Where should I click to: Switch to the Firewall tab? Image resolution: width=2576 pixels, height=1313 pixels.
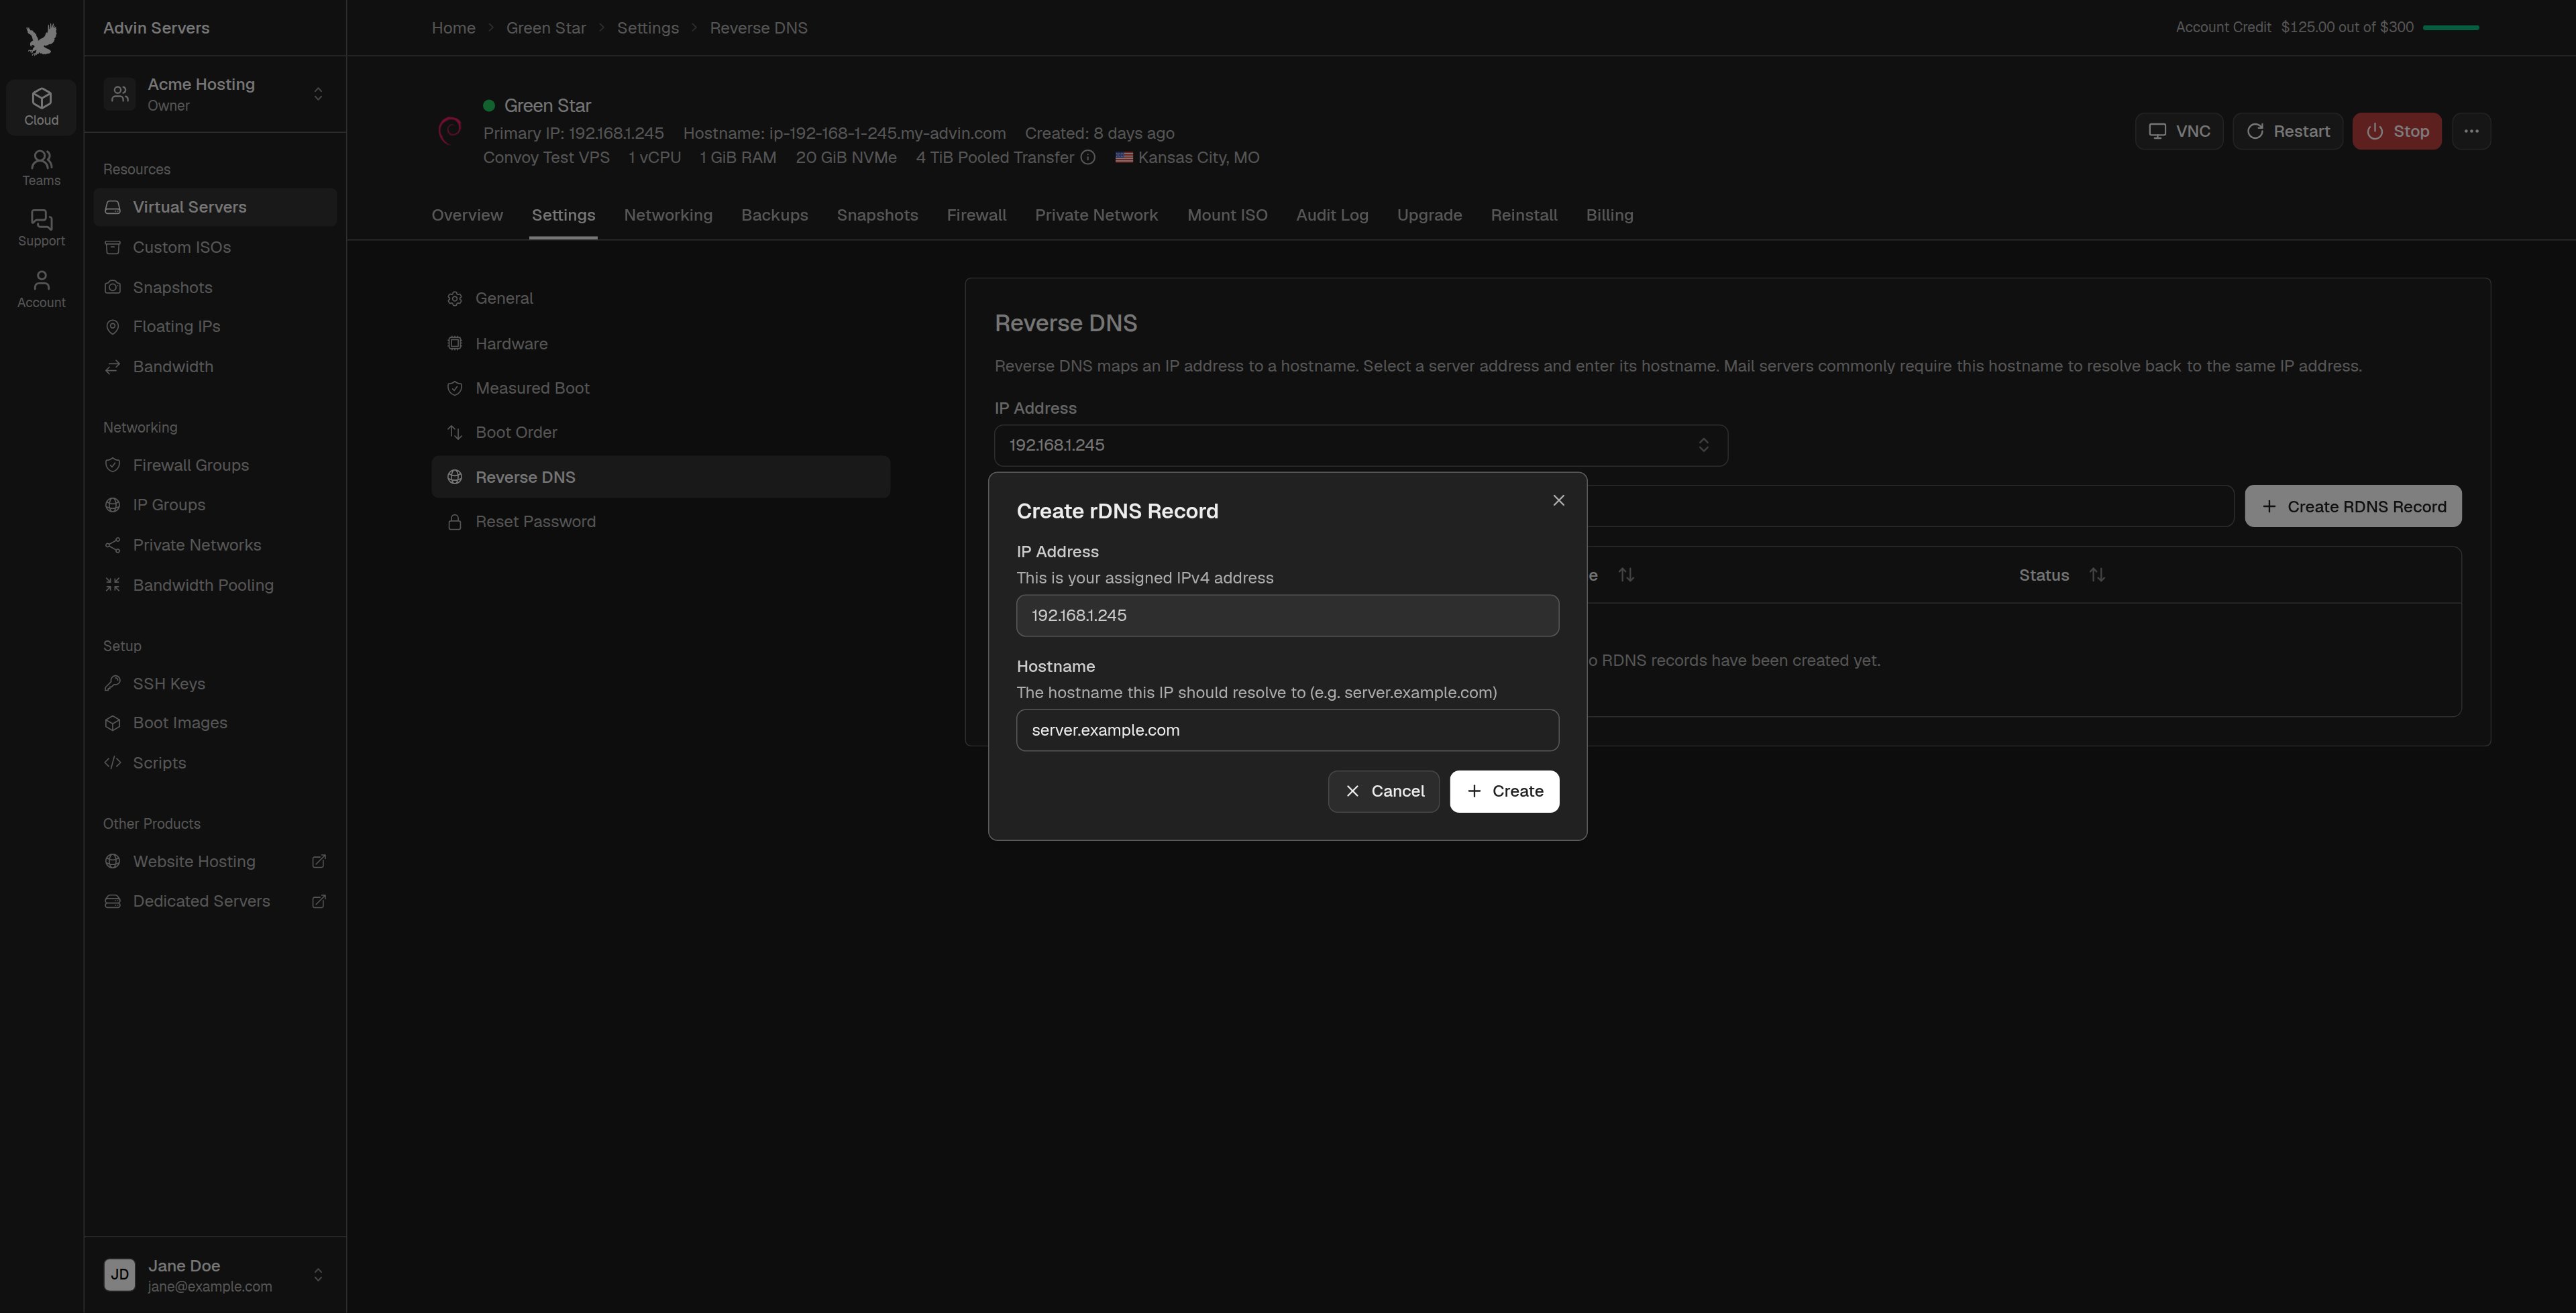pyautogui.click(x=976, y=215)
